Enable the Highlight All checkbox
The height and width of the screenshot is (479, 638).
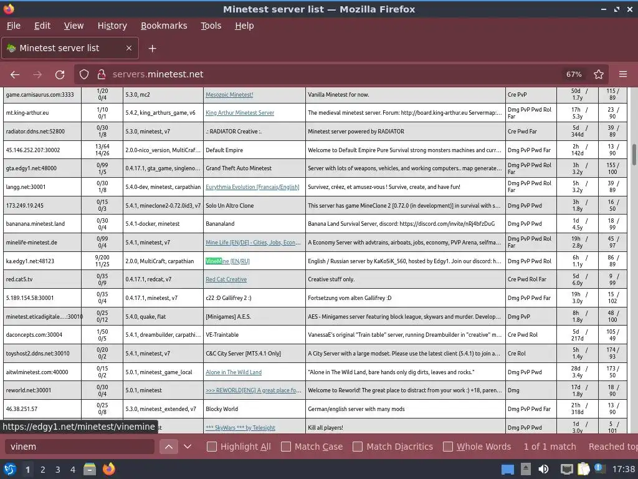point(212,447)
